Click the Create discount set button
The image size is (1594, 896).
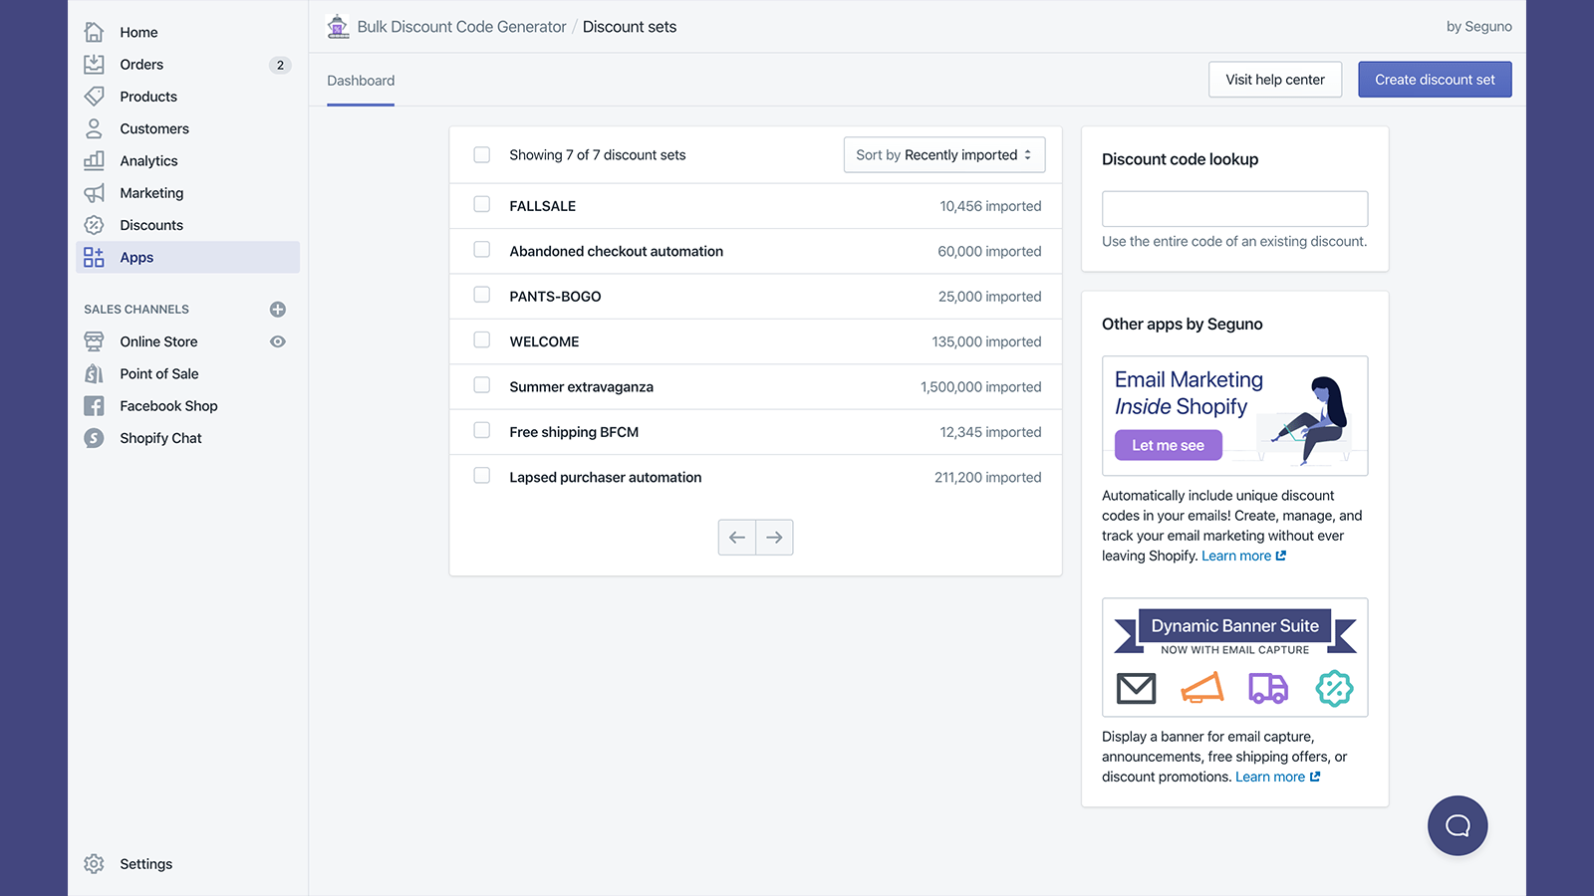coord(1435,79)
